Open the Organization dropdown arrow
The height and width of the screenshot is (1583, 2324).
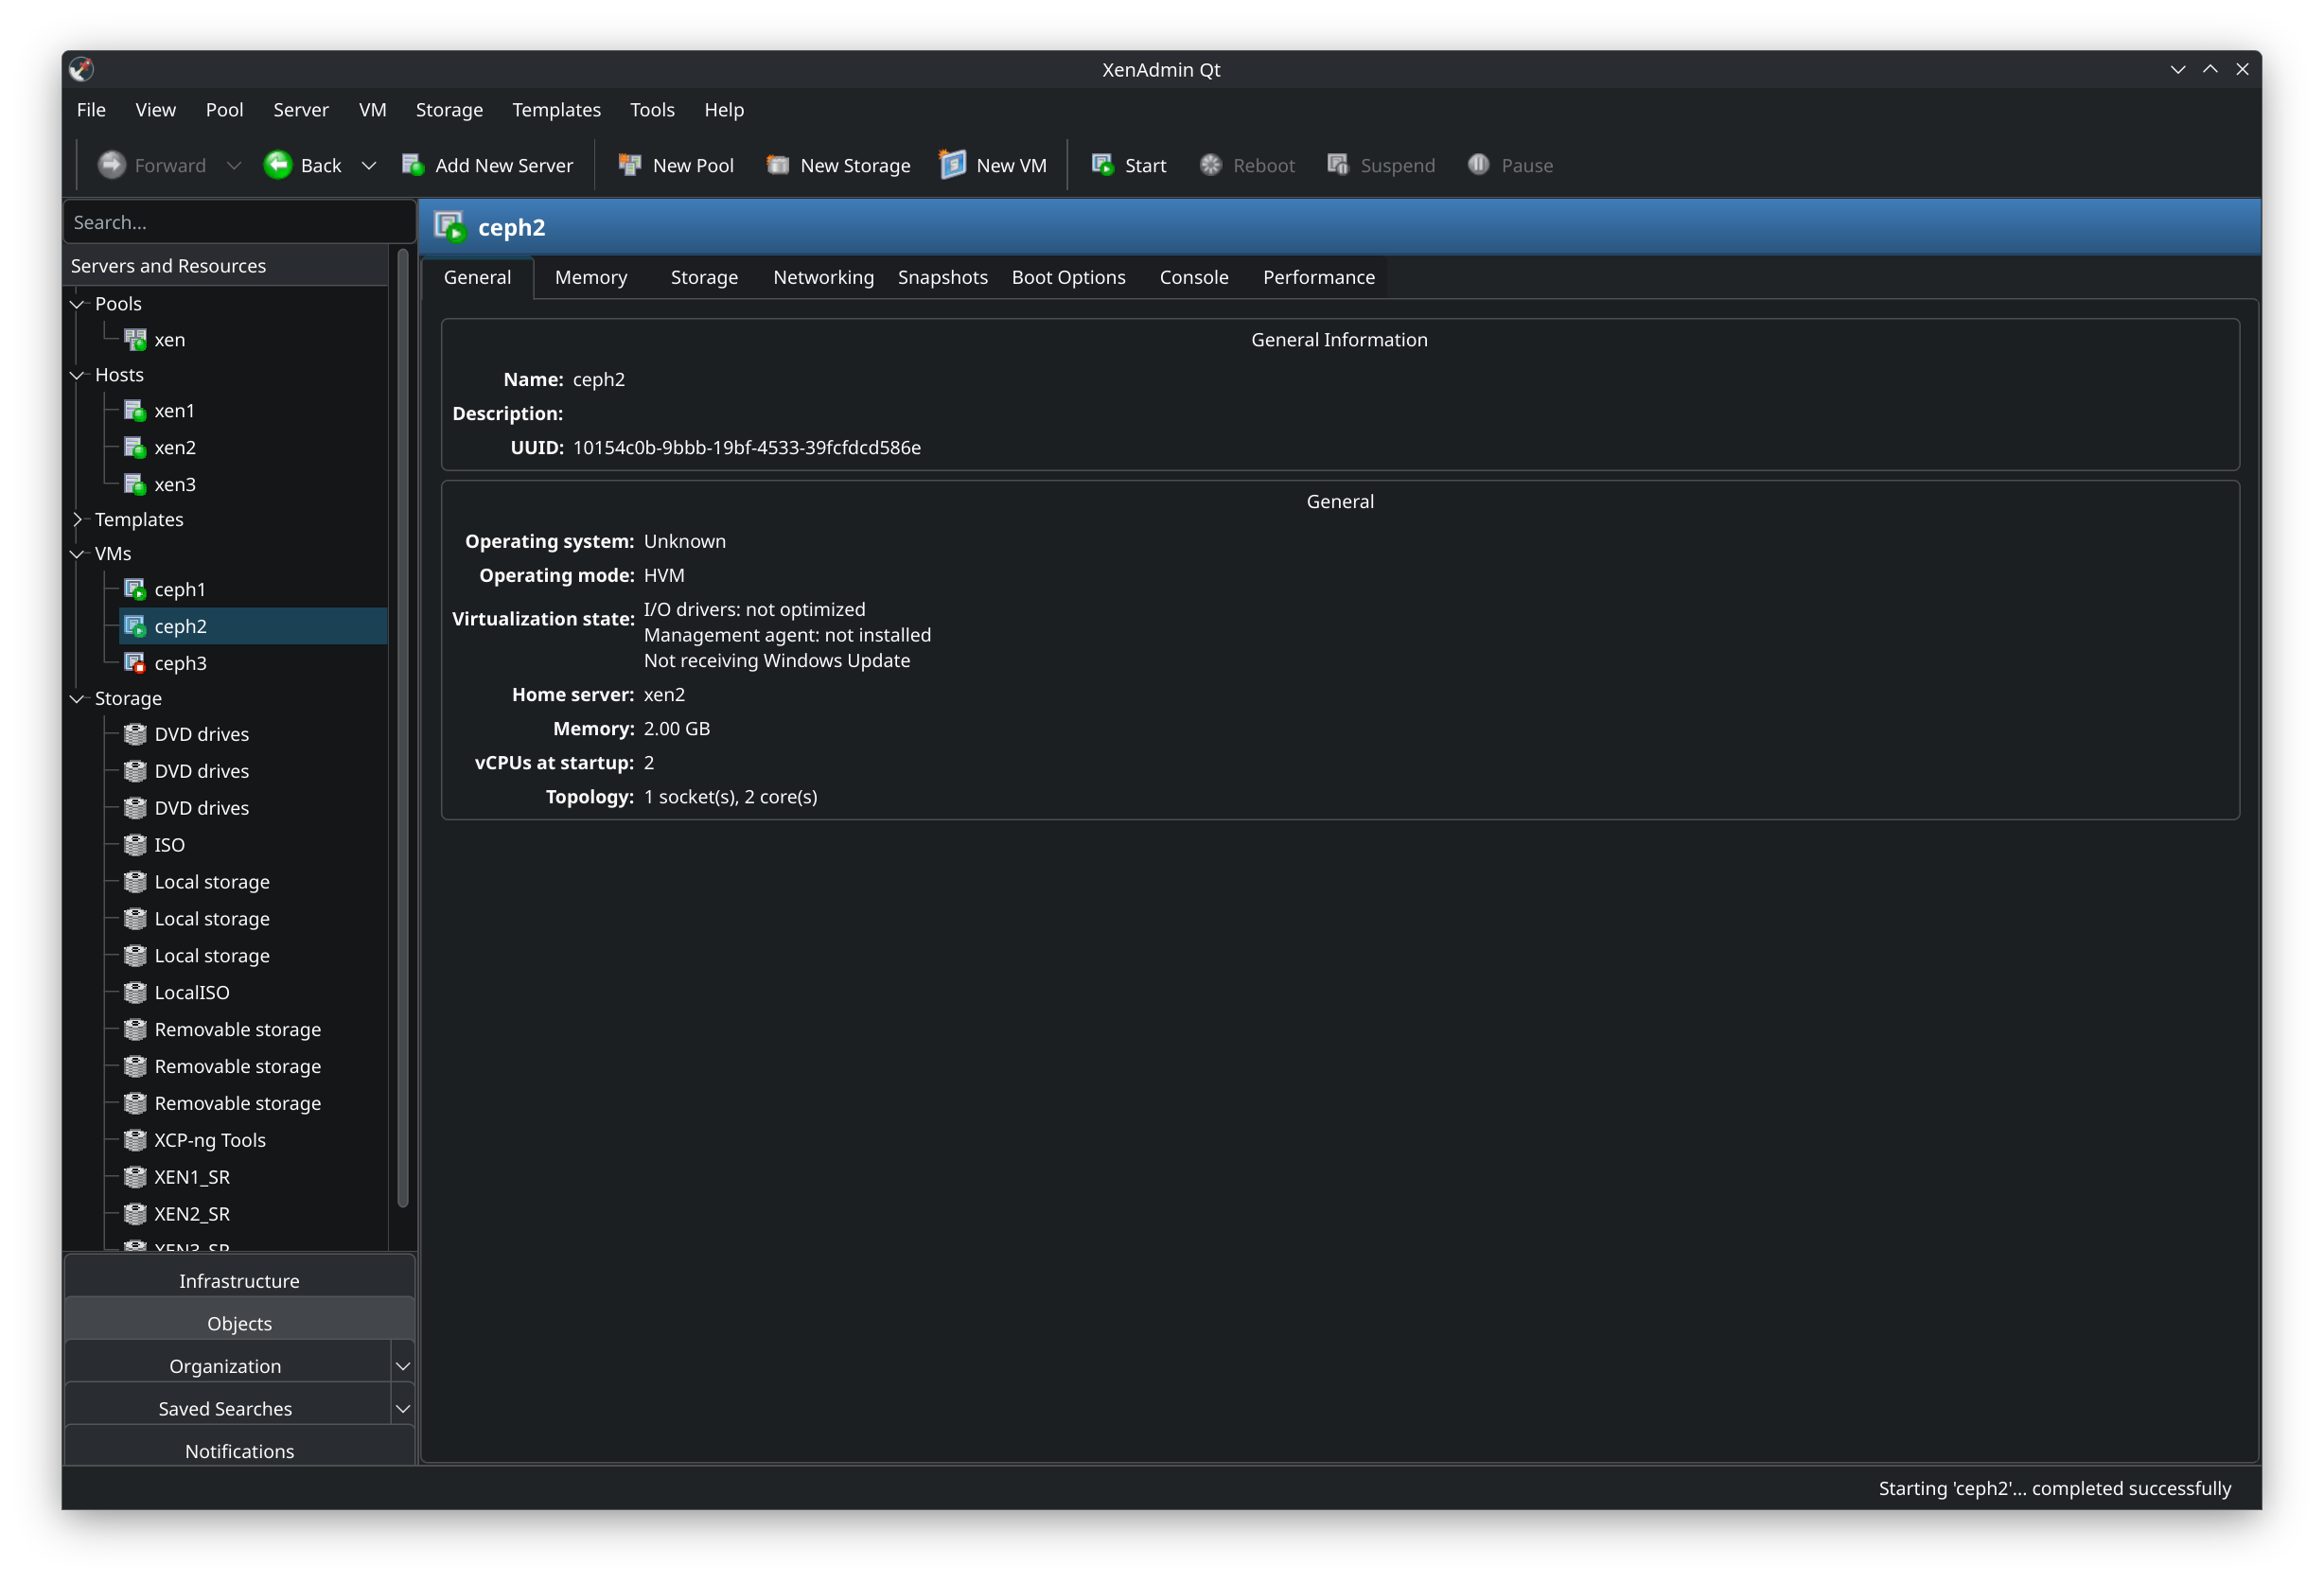coord(403,1366)
